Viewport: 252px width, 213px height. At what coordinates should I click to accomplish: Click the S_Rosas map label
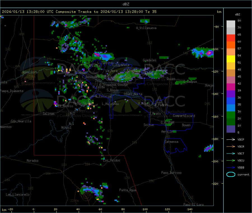113,90
